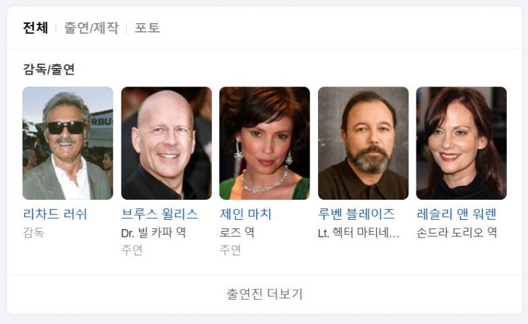Image resolution: width=528 pixels, height=324 pixels.
Task: Click the 레슬리 앤 워렌 name link
Action: pos(457,214)
